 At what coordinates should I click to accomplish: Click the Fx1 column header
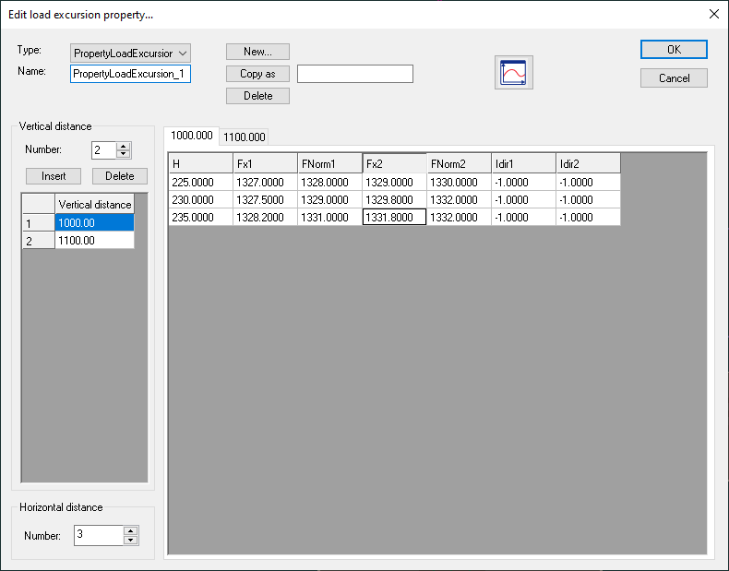tap(265, 163)
